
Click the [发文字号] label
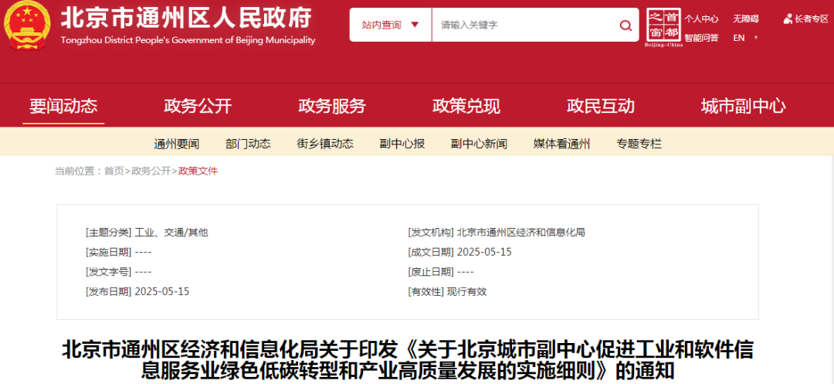point(109,272)
